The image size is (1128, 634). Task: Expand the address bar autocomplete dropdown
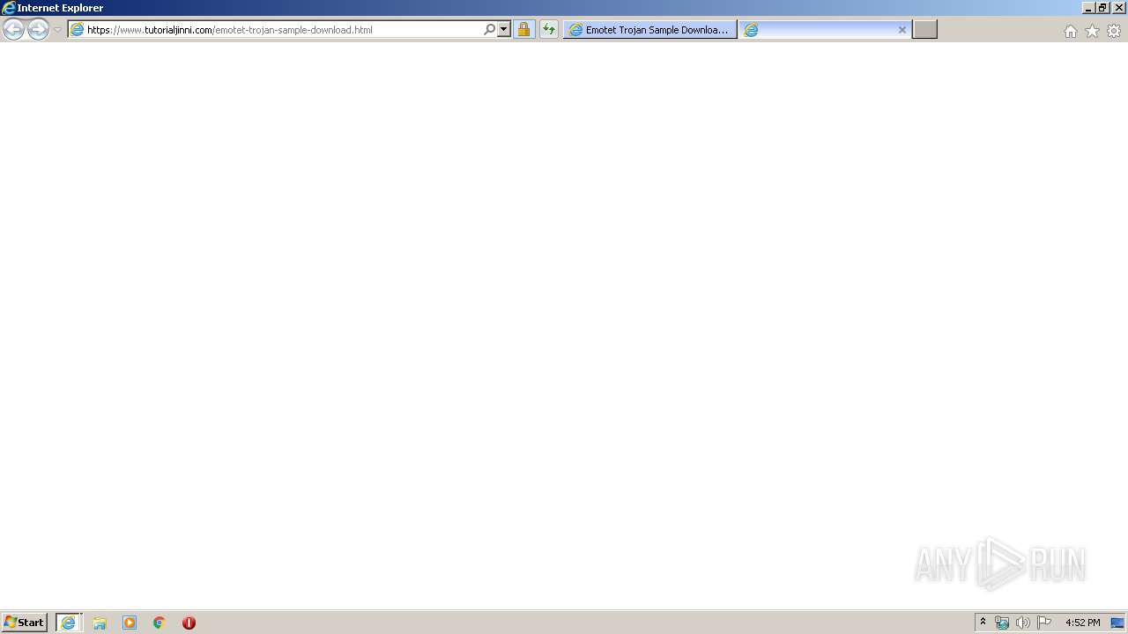tap(504, 30)
